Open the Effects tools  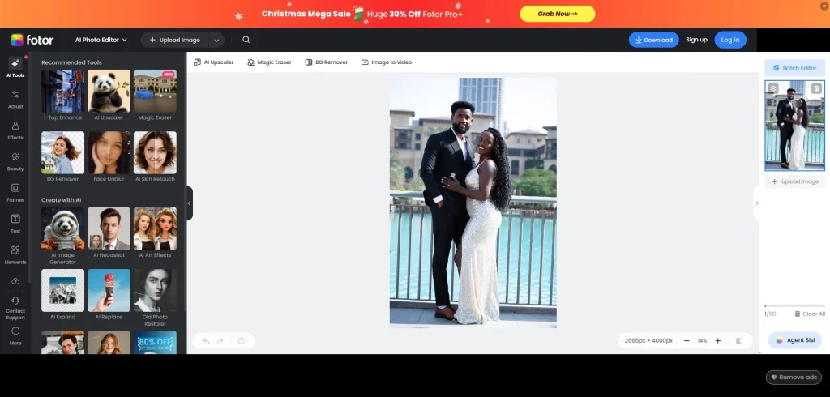point(15,130)
